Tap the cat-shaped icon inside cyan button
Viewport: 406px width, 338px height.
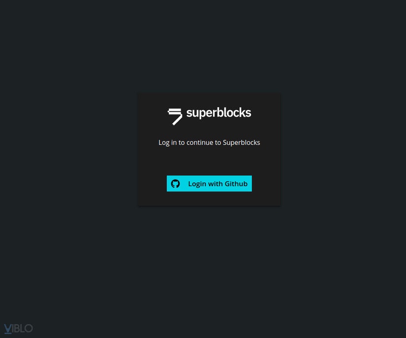click(175, 184)
